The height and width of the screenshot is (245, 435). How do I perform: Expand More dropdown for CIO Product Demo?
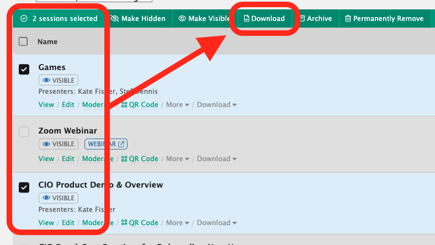tap(178, 222)
